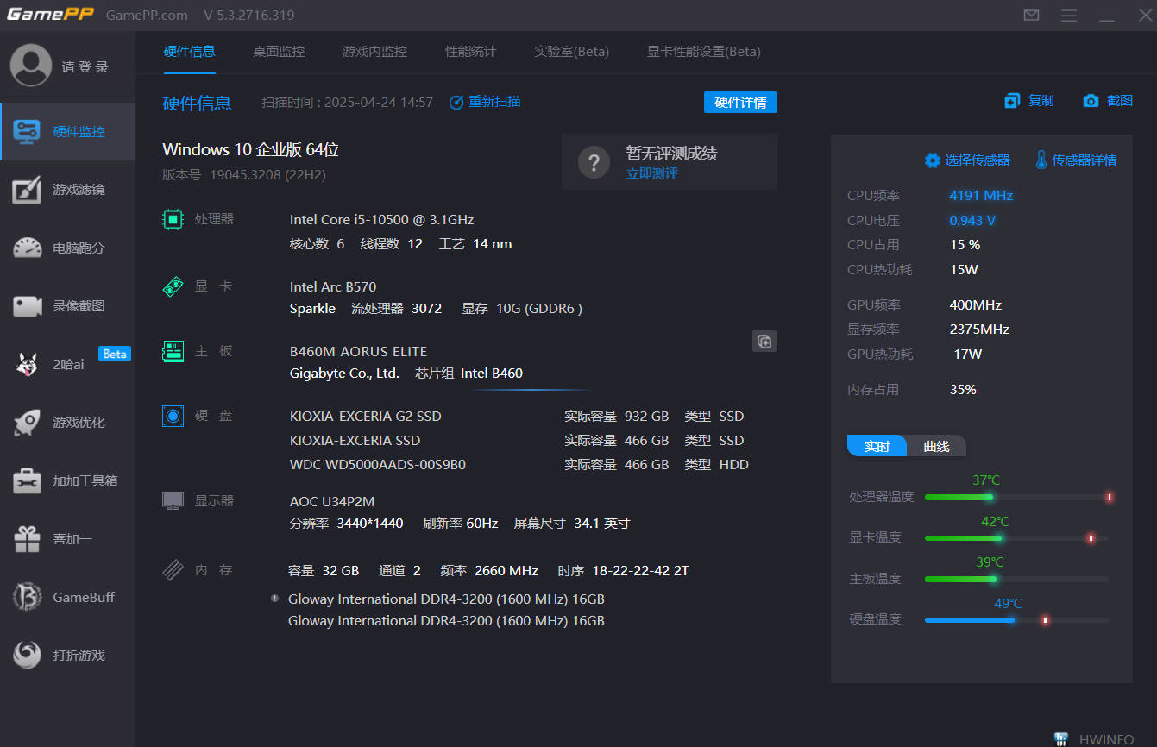Click 显存频率 value 2375MHz
This screenshot has height=747, width=1157.
click(979, 329)
